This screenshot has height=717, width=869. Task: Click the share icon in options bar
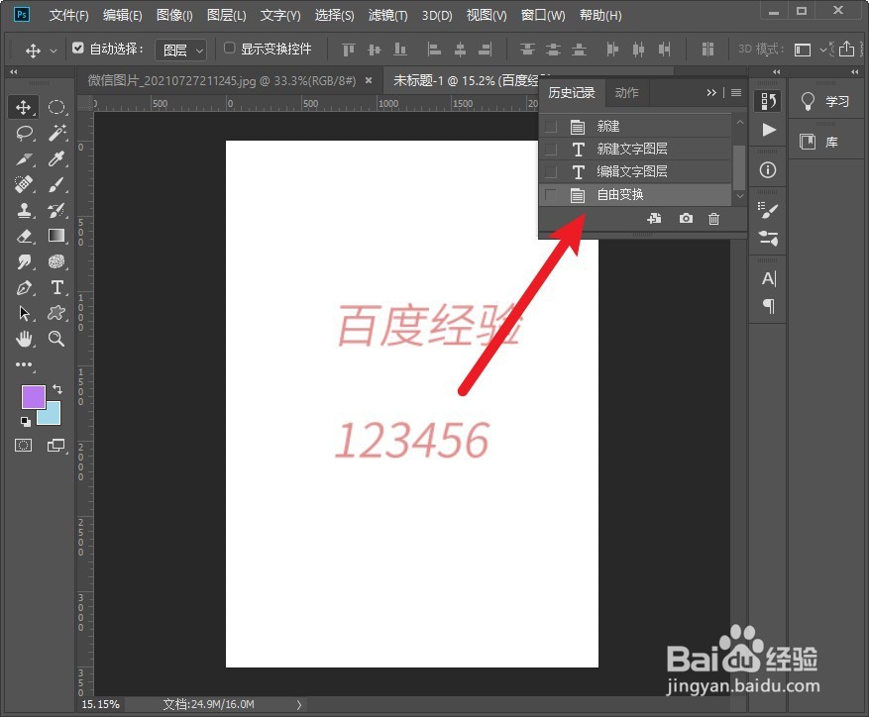(x=846, y=49)
